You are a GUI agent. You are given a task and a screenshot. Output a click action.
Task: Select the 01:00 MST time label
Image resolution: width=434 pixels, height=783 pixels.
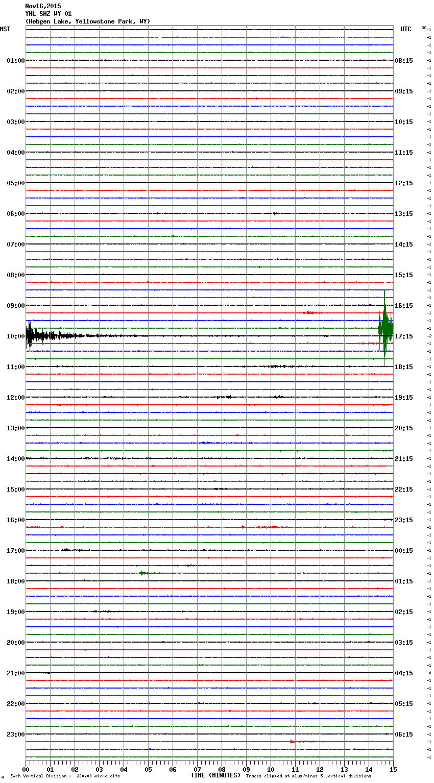click(x=16, y=61)
